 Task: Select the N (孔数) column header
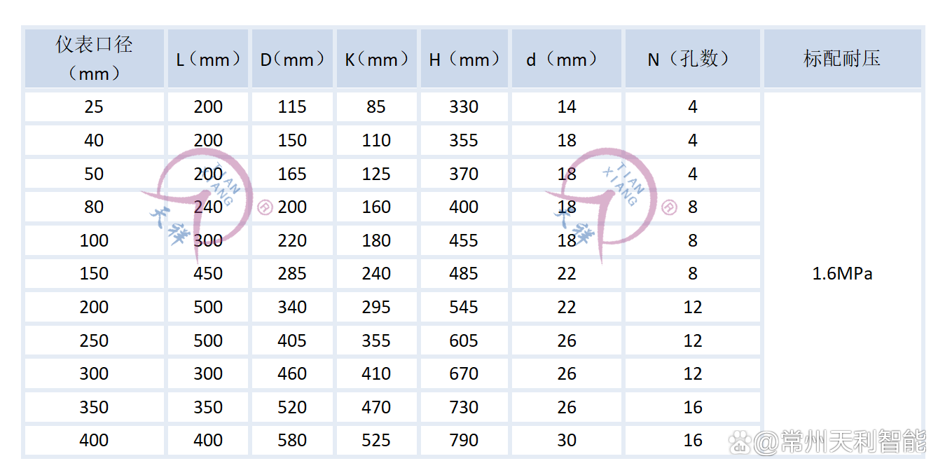[x=692, y=59]
